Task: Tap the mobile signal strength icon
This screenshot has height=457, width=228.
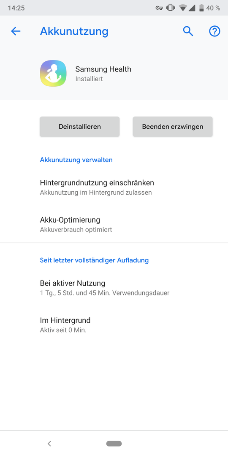Action: pyautogui.click(x=192, y=8)
